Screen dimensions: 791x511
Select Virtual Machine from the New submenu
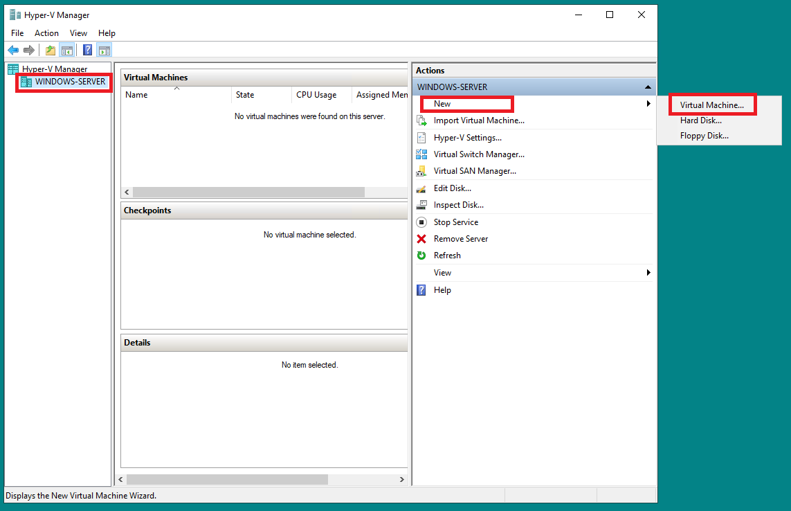[x=712, y=105]
